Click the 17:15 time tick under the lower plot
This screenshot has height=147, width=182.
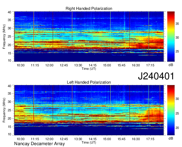(150, 139)
